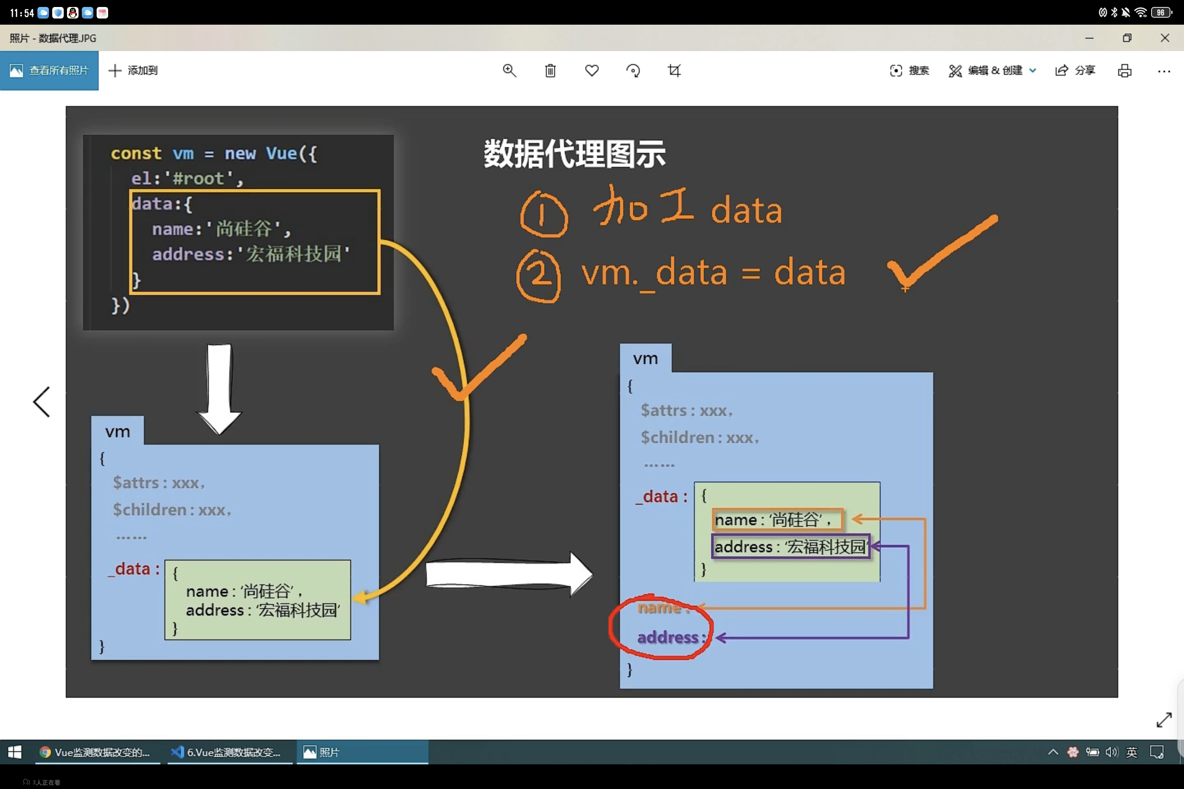Viewport: 1184px width, 789px height.
Task: Rotate the photo 数据代理.JPG
Action: click(x=633, y=70)
